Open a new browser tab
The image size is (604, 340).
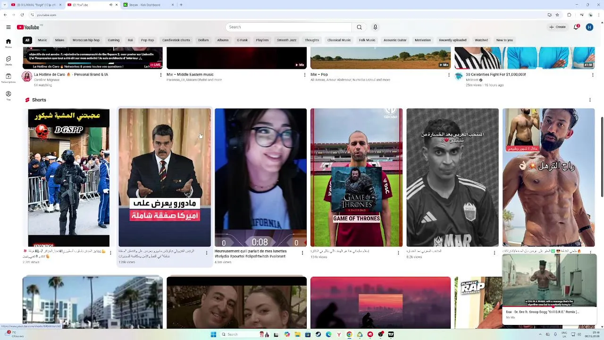[x=181, y=5]
